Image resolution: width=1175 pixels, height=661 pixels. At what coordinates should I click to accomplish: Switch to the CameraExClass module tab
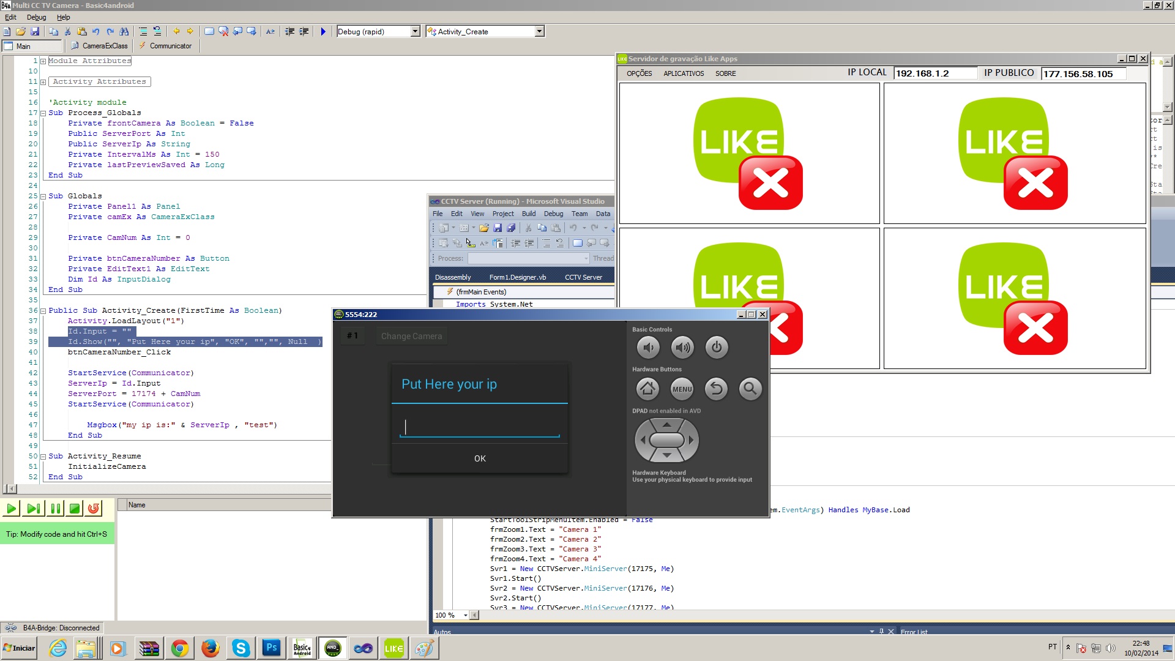pos(100,46)
